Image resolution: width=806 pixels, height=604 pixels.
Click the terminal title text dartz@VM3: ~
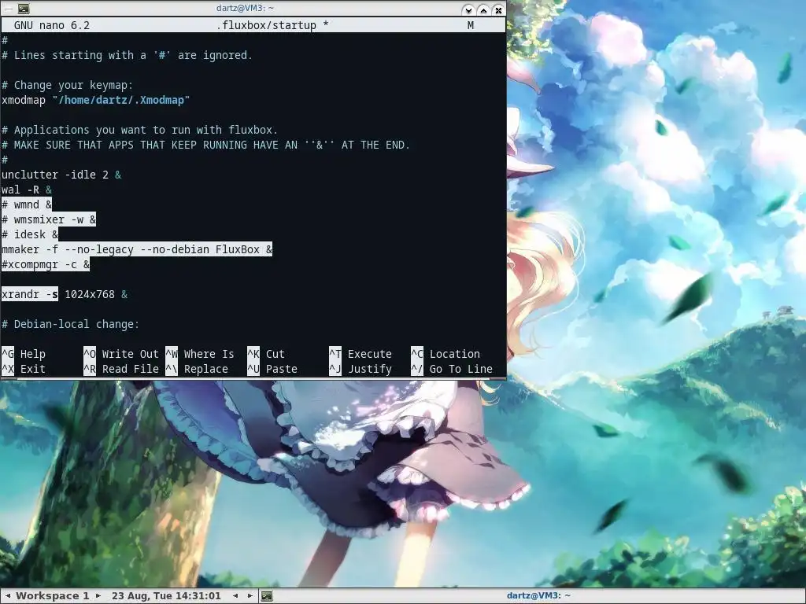246,8
